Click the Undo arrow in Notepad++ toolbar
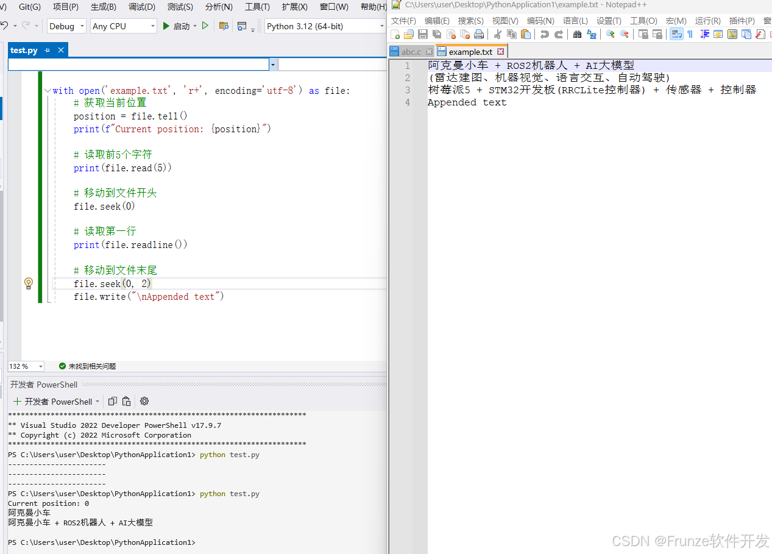Screen dimensions: 772x554 545,34
